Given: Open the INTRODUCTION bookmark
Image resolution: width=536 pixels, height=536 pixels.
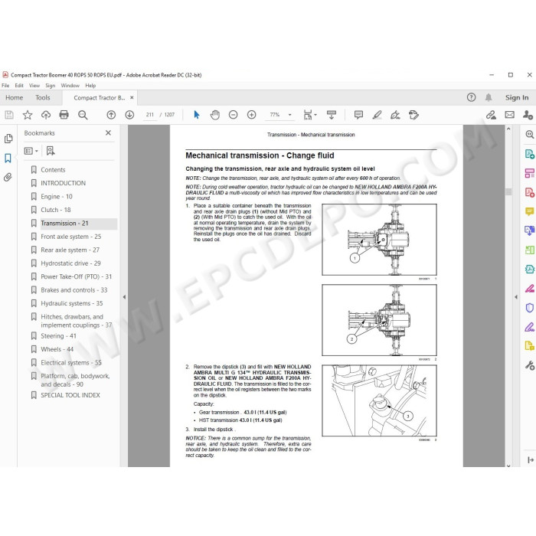Looking at the screenshot, I should click(64, 183).
